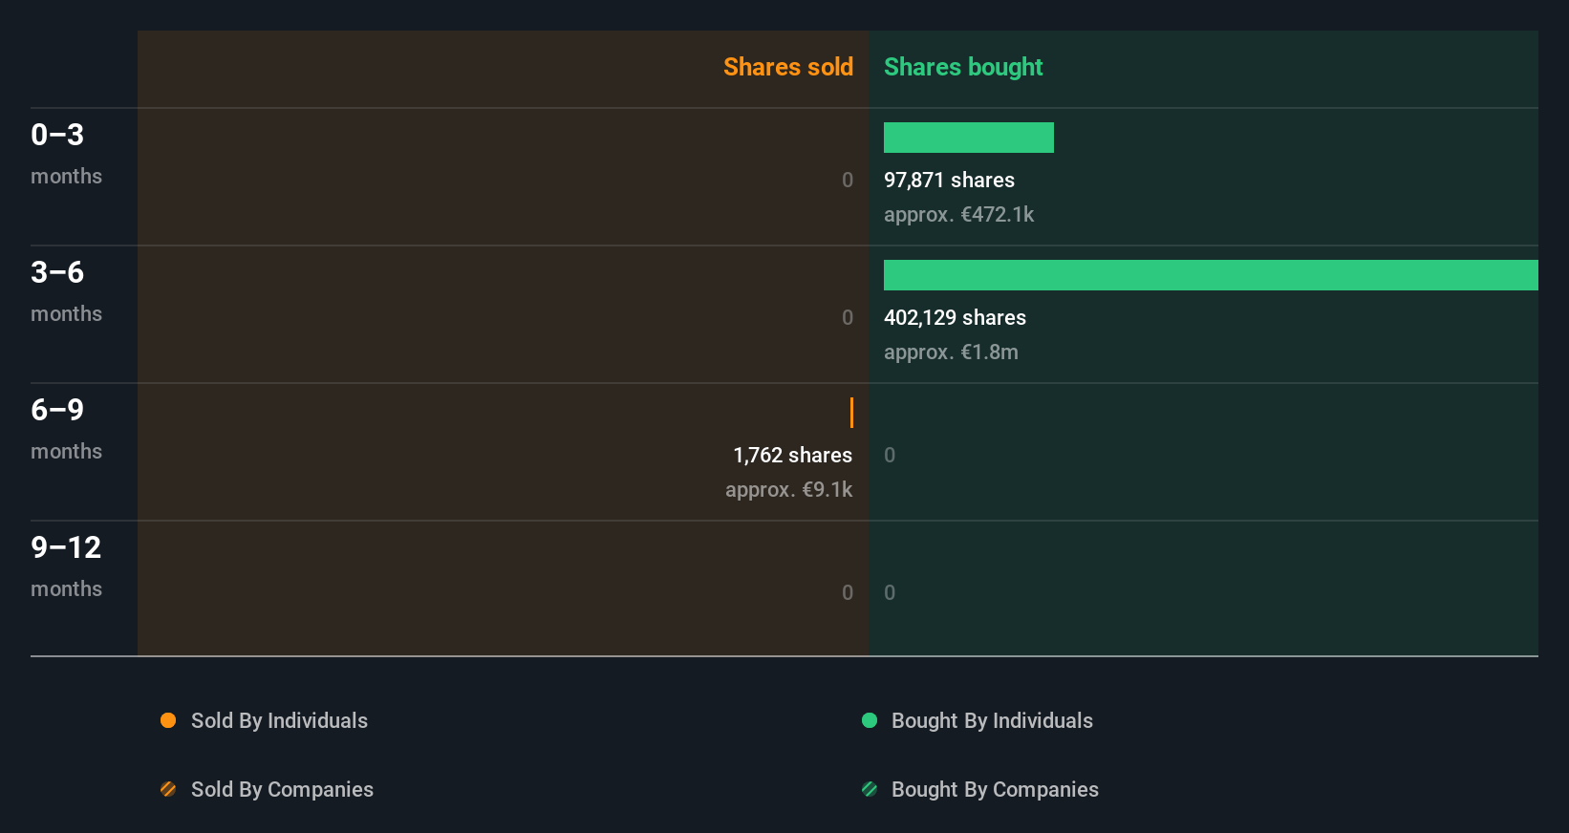Click the 0–3 months row label
The height and width of the screenshot is (833, 1569).
pyautogui.click(x=66, y=153)
